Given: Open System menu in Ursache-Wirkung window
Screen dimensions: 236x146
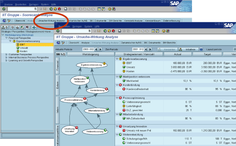Looking at the screenshot, I should (x=88, y=27).
